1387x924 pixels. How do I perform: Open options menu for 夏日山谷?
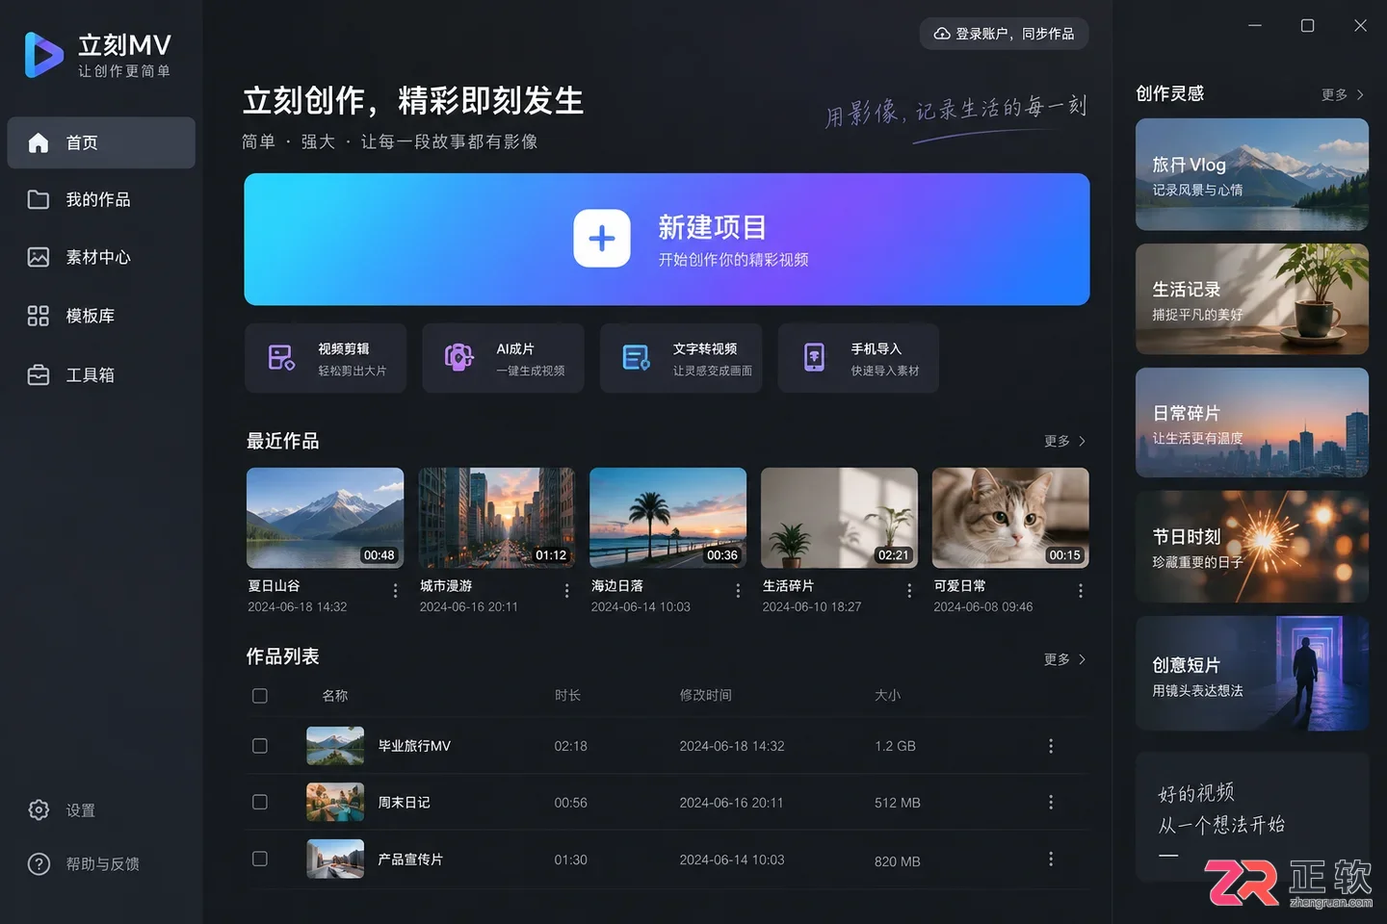[395, 591]
